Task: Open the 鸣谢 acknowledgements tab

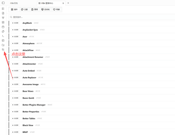Action: point(56,9)
